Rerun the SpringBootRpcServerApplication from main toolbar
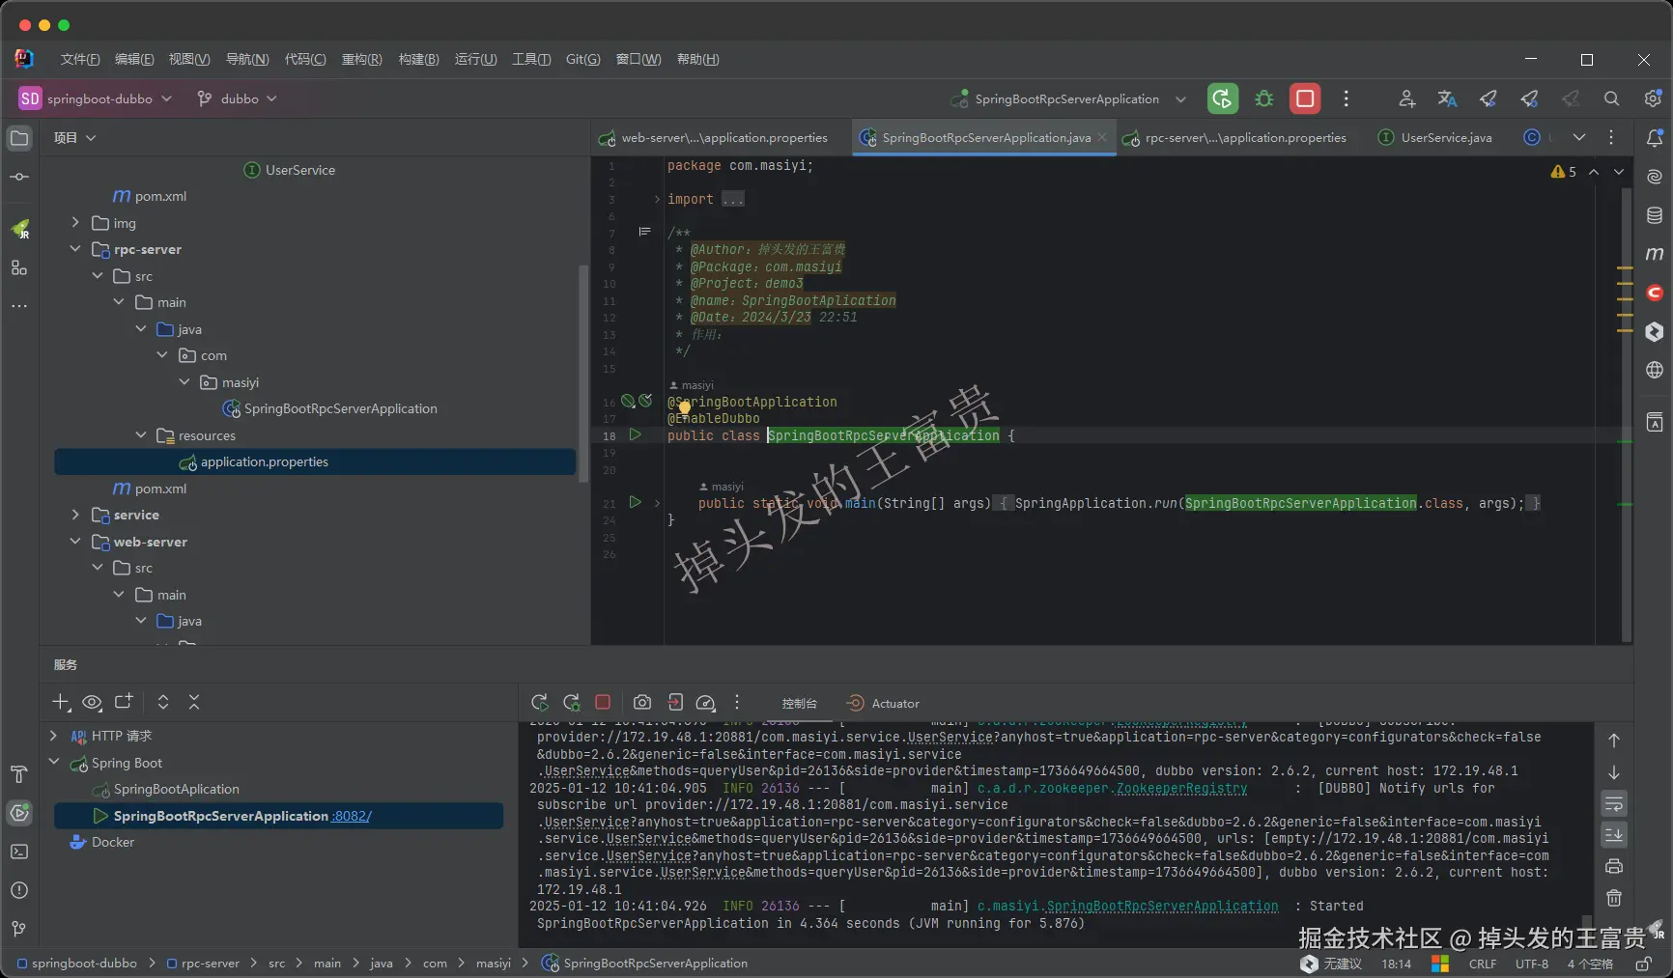Screen dimensions: 1673x978 [1223, 98]
